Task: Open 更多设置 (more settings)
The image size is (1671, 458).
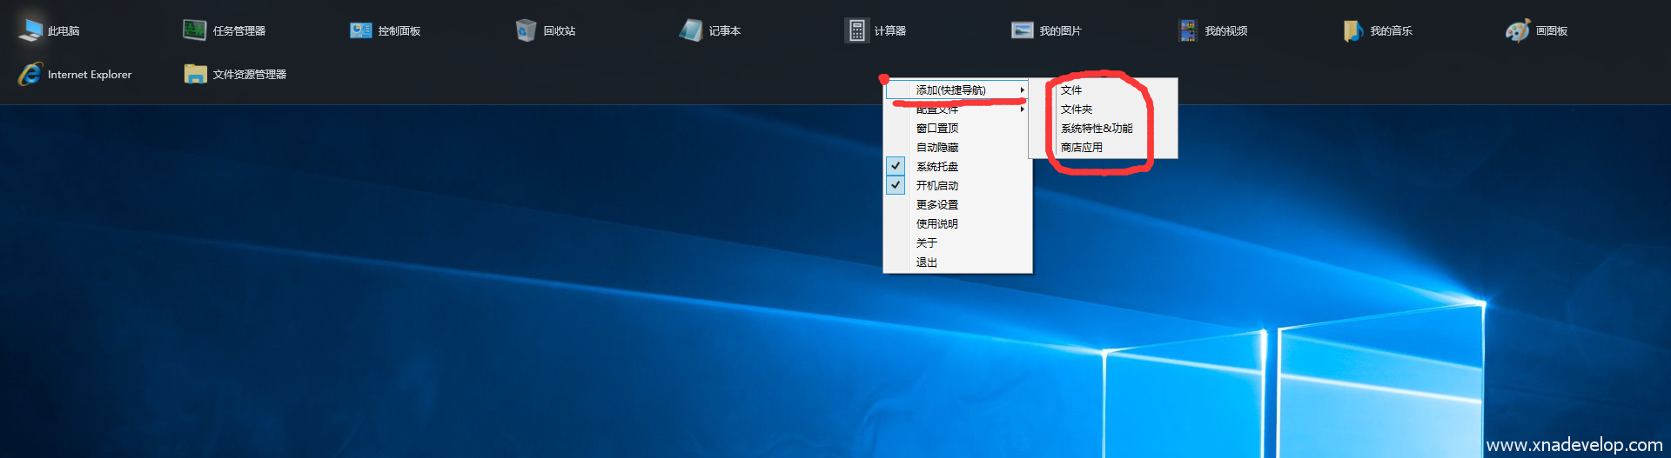Action: click(936, 204)
